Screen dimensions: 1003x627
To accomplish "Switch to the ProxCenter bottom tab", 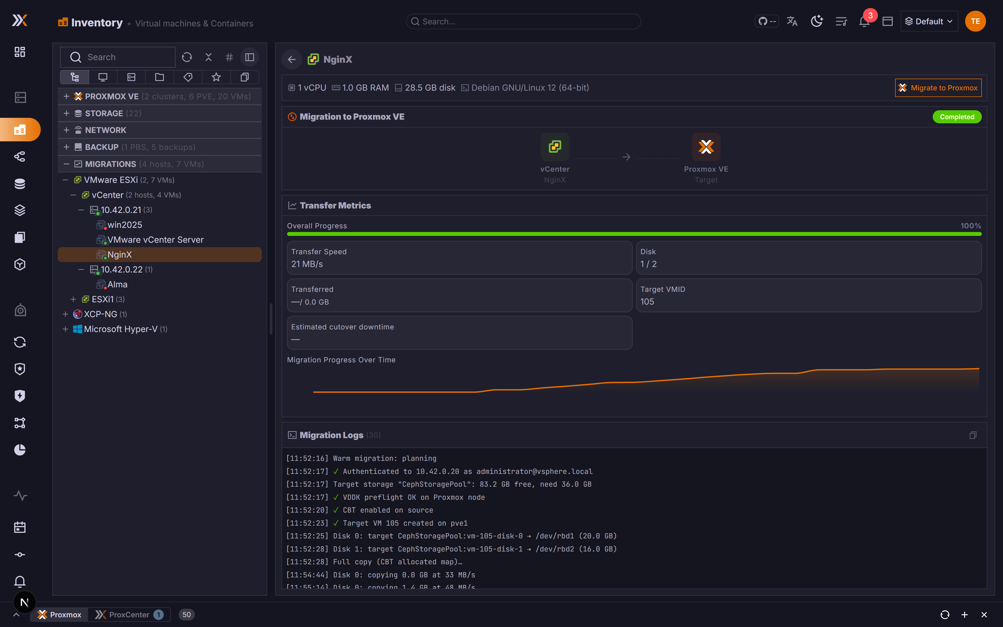I will [129, 614].
